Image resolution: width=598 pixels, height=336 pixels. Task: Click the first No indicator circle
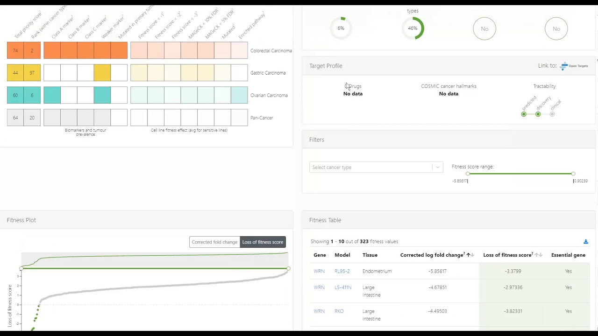tap(484, 28)
